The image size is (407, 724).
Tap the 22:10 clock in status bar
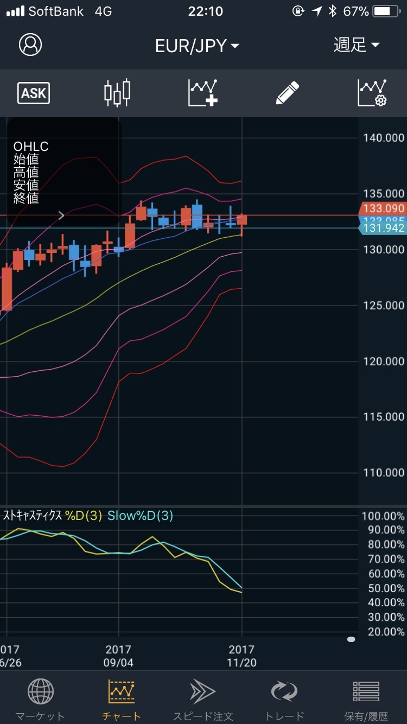click(205, 11)
